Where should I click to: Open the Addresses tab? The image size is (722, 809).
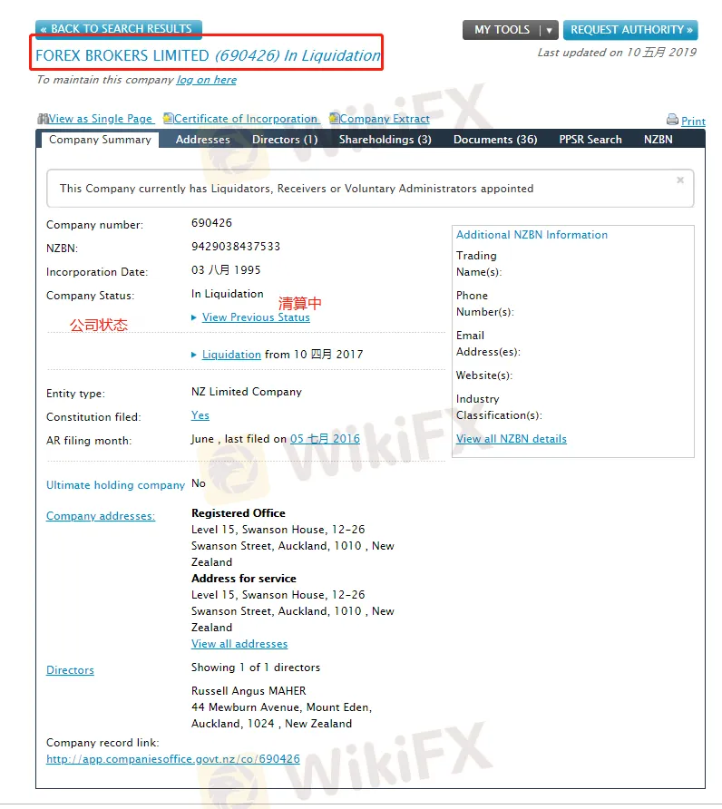(203, 140)
